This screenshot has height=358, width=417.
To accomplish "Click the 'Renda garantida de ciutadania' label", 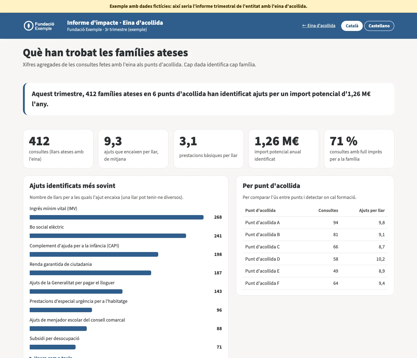I will tap(61, 264).
